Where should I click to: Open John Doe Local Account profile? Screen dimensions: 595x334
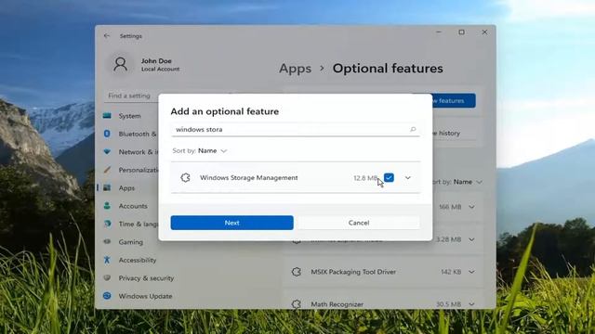click(x=160, y=65)
